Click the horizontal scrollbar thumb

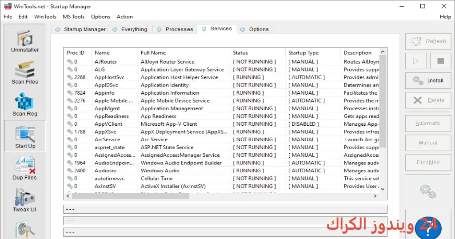tap(131, 196)
